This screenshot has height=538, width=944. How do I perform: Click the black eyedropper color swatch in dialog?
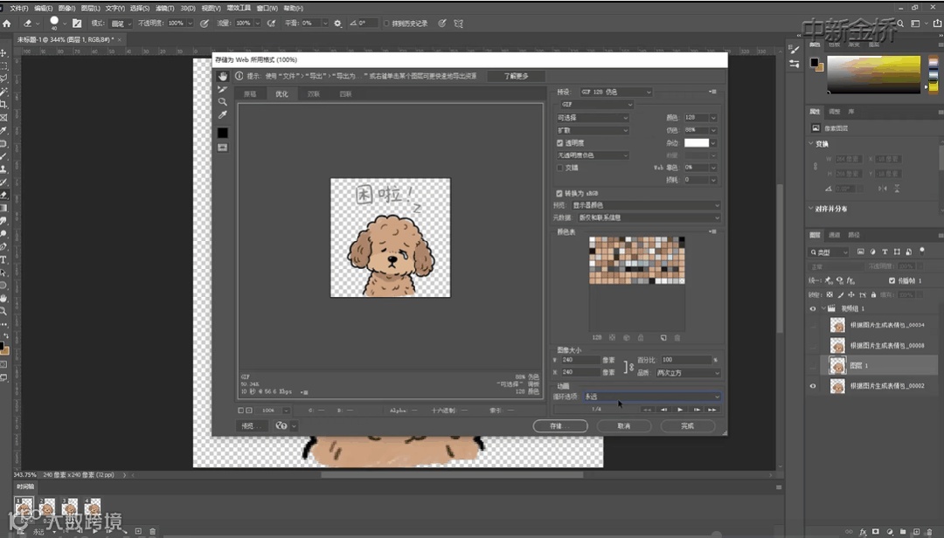(223, 133)
